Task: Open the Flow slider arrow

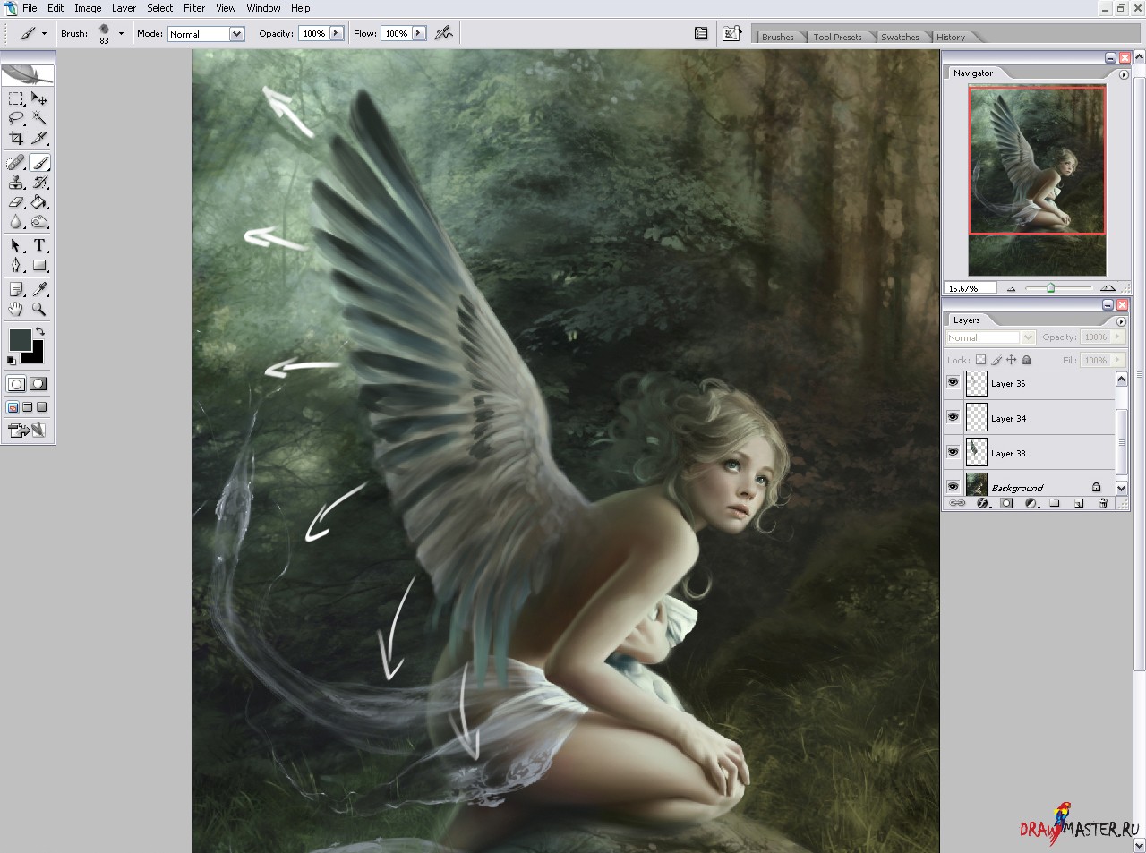Action: (x=419, y=33)
